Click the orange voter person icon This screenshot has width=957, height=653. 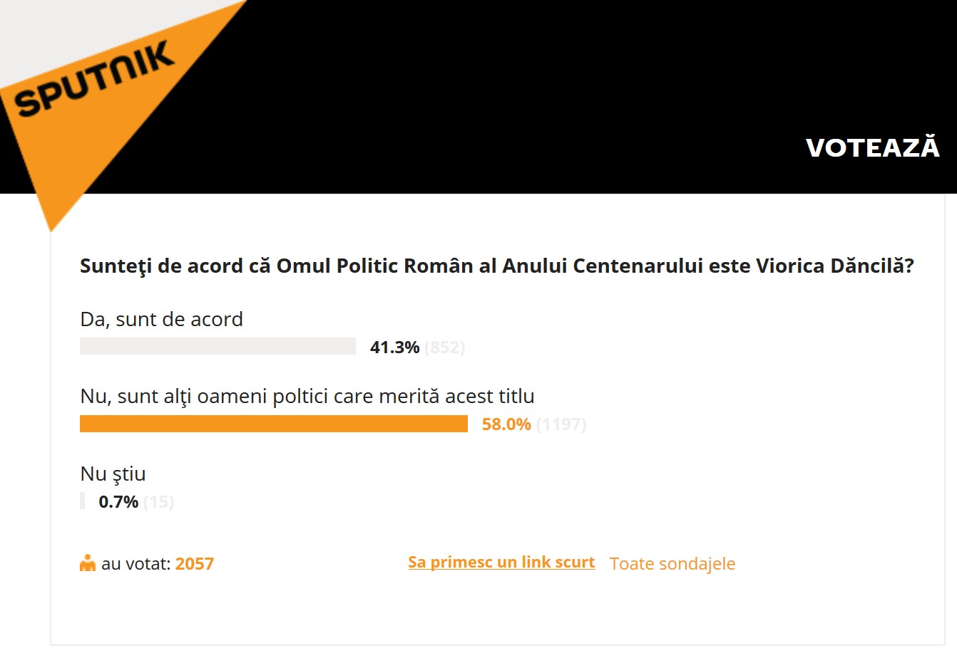[88, 563]
